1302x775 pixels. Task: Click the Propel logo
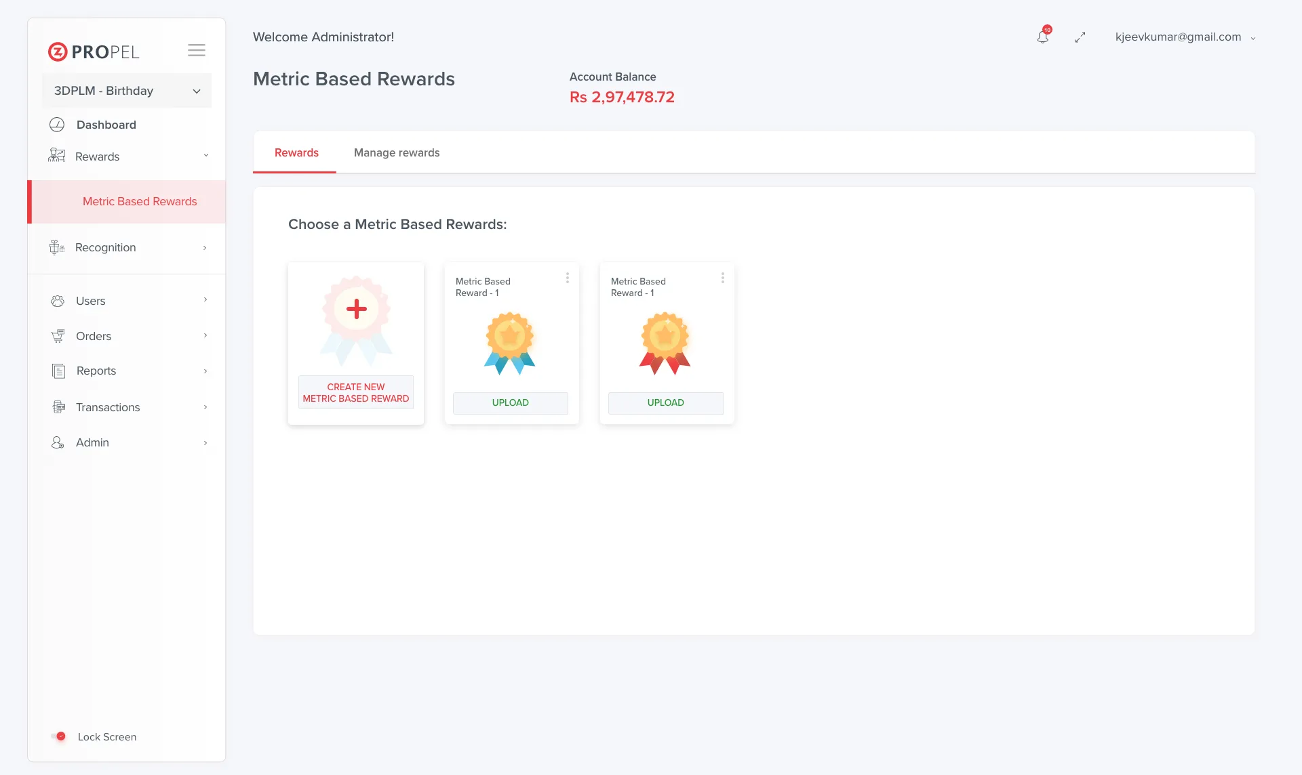94,51
